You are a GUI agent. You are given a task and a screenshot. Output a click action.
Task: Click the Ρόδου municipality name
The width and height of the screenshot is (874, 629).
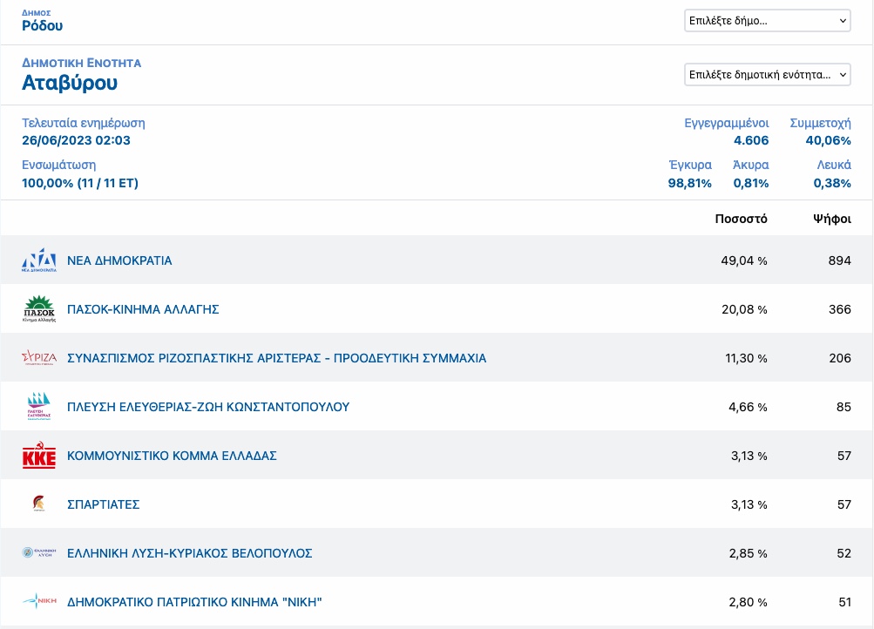pos(43,25)
